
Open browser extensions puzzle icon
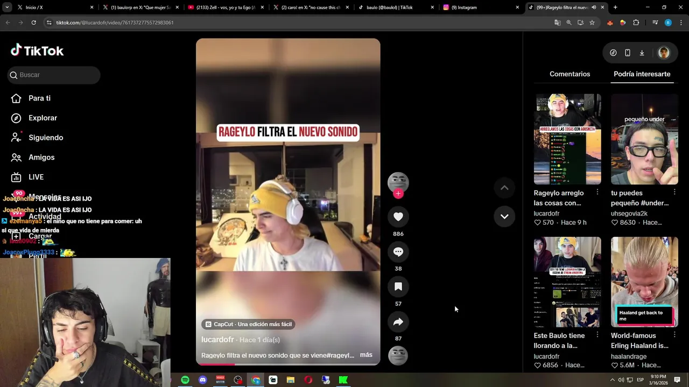(636, 23)
